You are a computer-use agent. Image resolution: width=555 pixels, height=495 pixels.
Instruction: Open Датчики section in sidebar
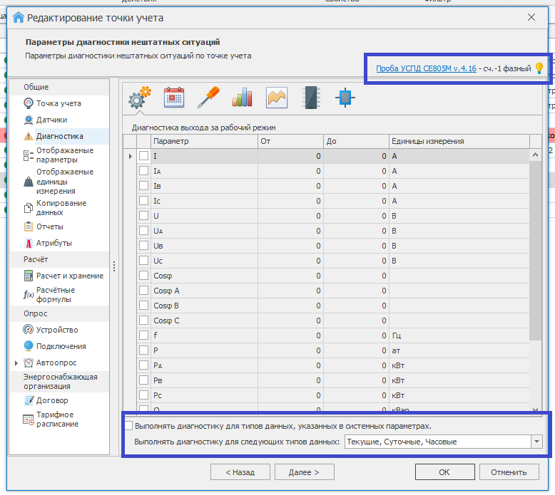tap(51, 120)
